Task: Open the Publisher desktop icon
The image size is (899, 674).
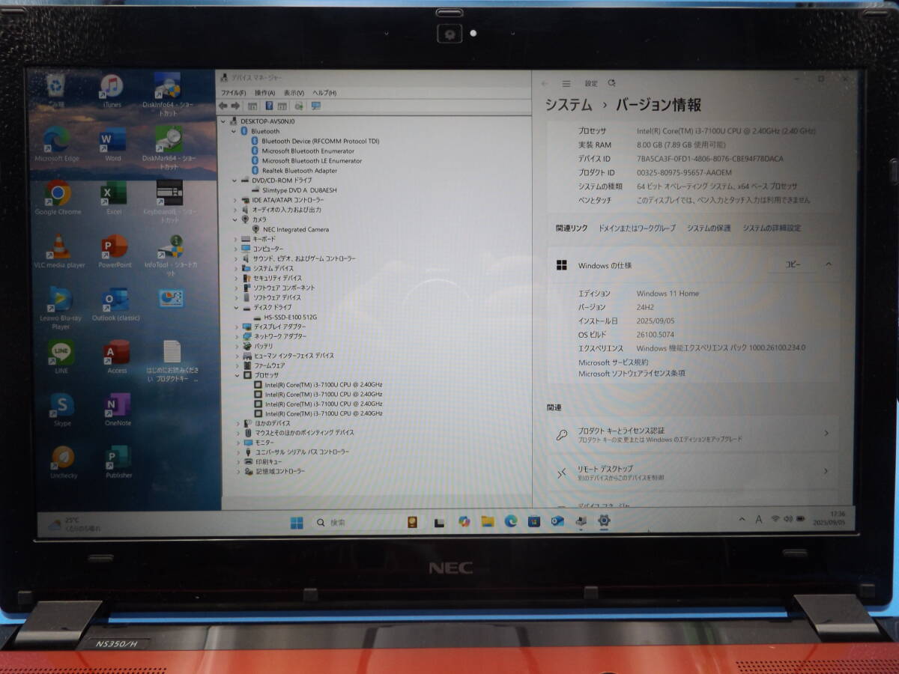Action: tap(118, 462)
